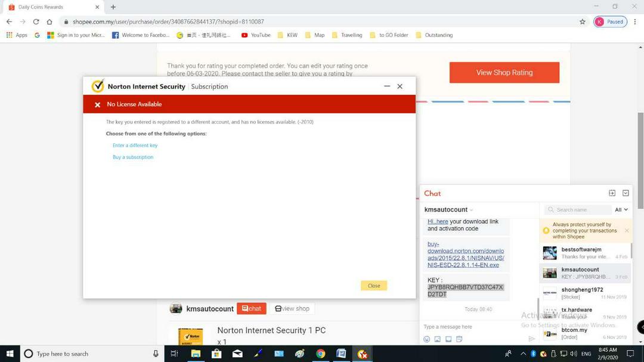Open the Apps bookmark shortcut
The image size is (644, 362).
17,35
